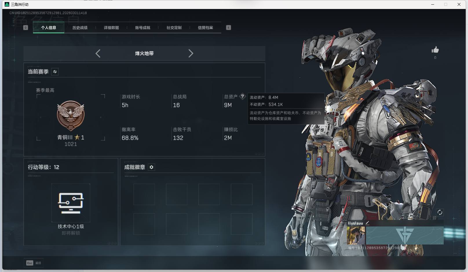468x272 pixels.
Task: Go to next mode with right chevron
Action: 191,53
